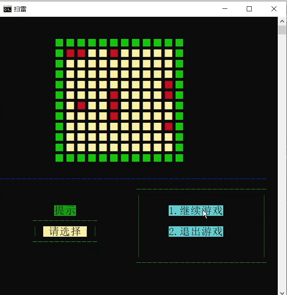This screenshot has height=295, width=287.
Task: Click red mine at inner row 5, column 10
Action: 169,95
